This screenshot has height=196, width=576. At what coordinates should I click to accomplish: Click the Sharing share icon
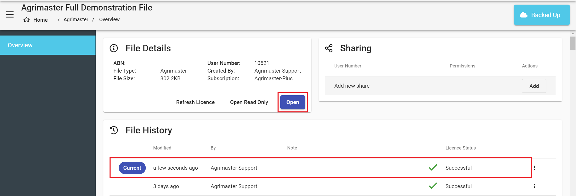(x=329, y=48)
